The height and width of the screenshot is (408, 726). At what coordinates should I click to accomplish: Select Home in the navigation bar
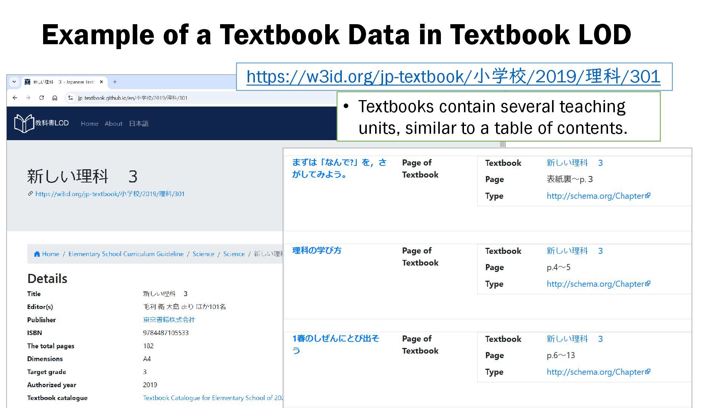pyautogui.click(x=89, y=124)
